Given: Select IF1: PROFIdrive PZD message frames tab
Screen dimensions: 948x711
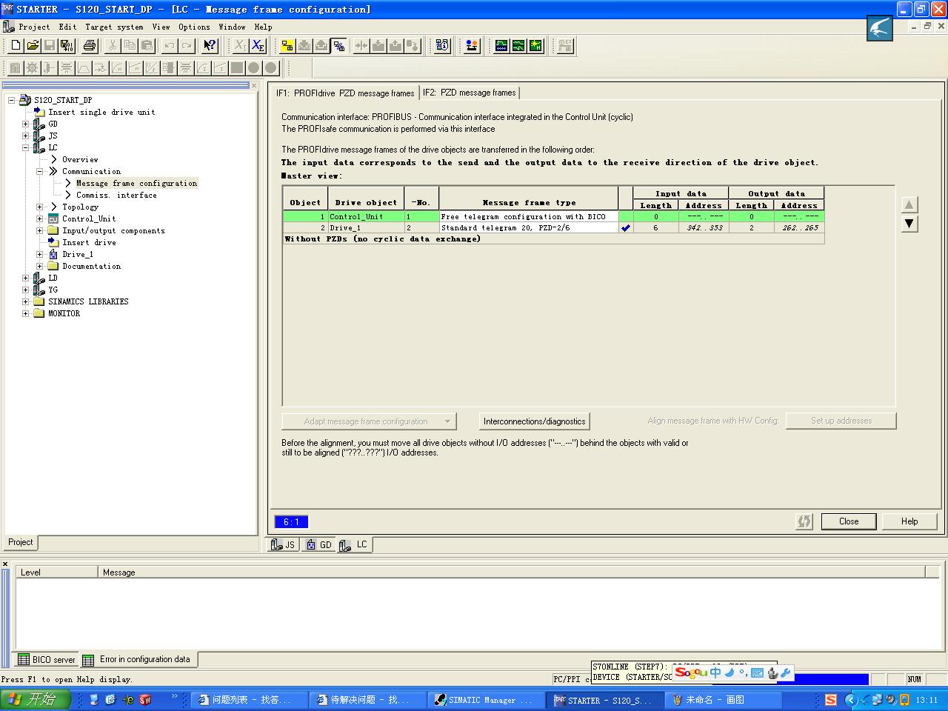Looking at the screenshot, I should (x=345, y=93).
